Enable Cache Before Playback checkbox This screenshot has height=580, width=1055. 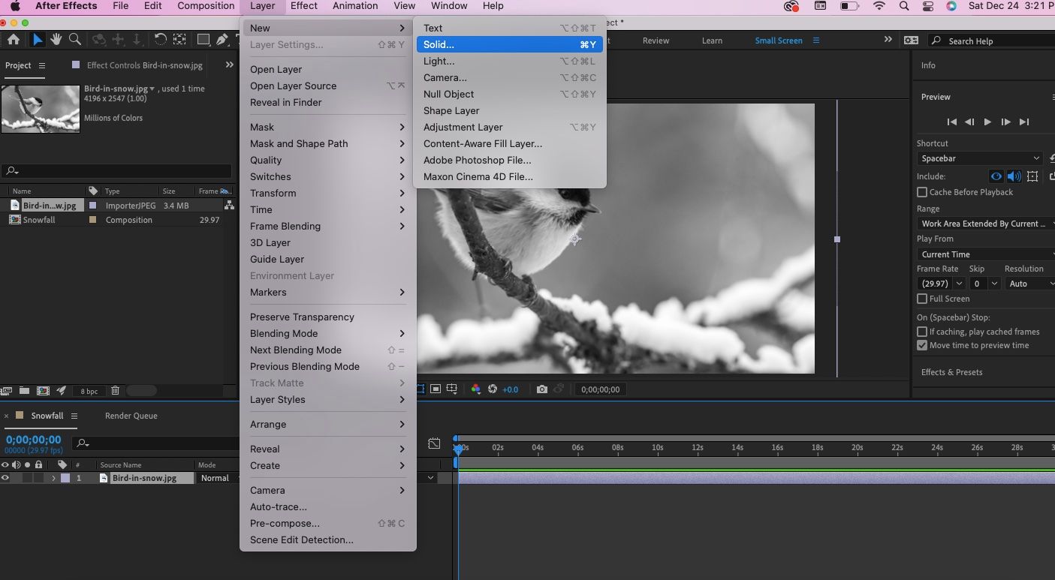pyautogui.click(x=922, y=192)
